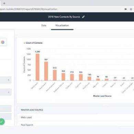This screenshot has width=134, height=134.
Task: Click the Master Lead Source axis title
Action: click(102, 96)
